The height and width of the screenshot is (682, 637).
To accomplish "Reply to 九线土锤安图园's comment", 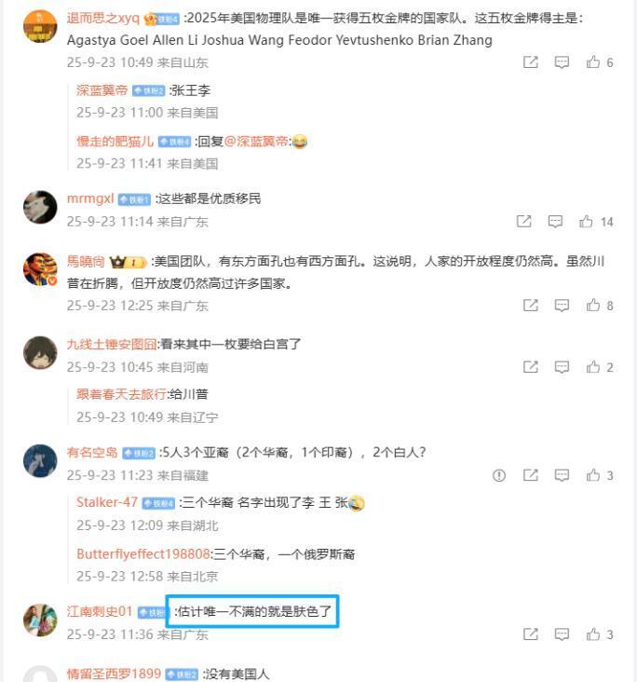I will click(x=562, y=367).
